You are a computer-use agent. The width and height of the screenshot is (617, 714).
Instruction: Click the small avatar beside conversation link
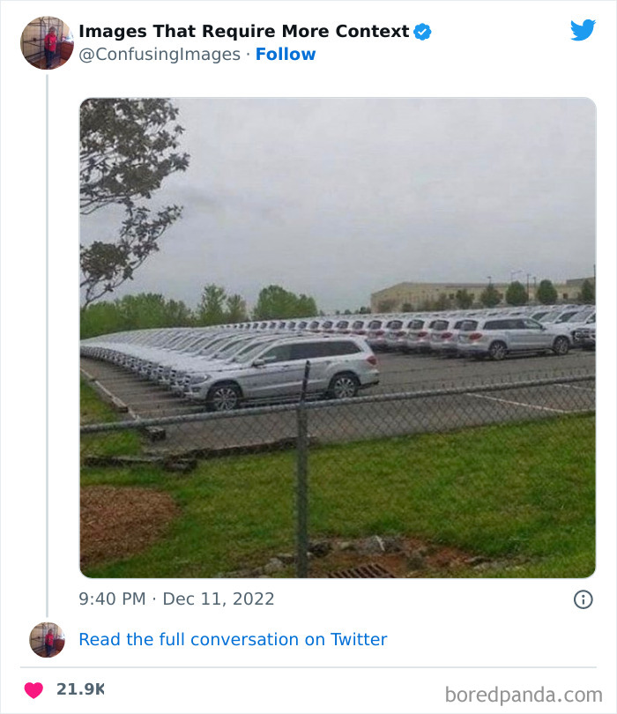[47, 640]
